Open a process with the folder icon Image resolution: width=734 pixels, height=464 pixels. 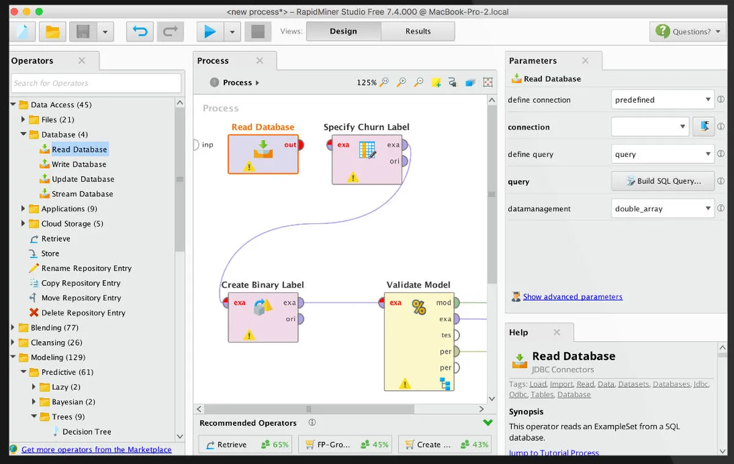click(x=53, y=32)
